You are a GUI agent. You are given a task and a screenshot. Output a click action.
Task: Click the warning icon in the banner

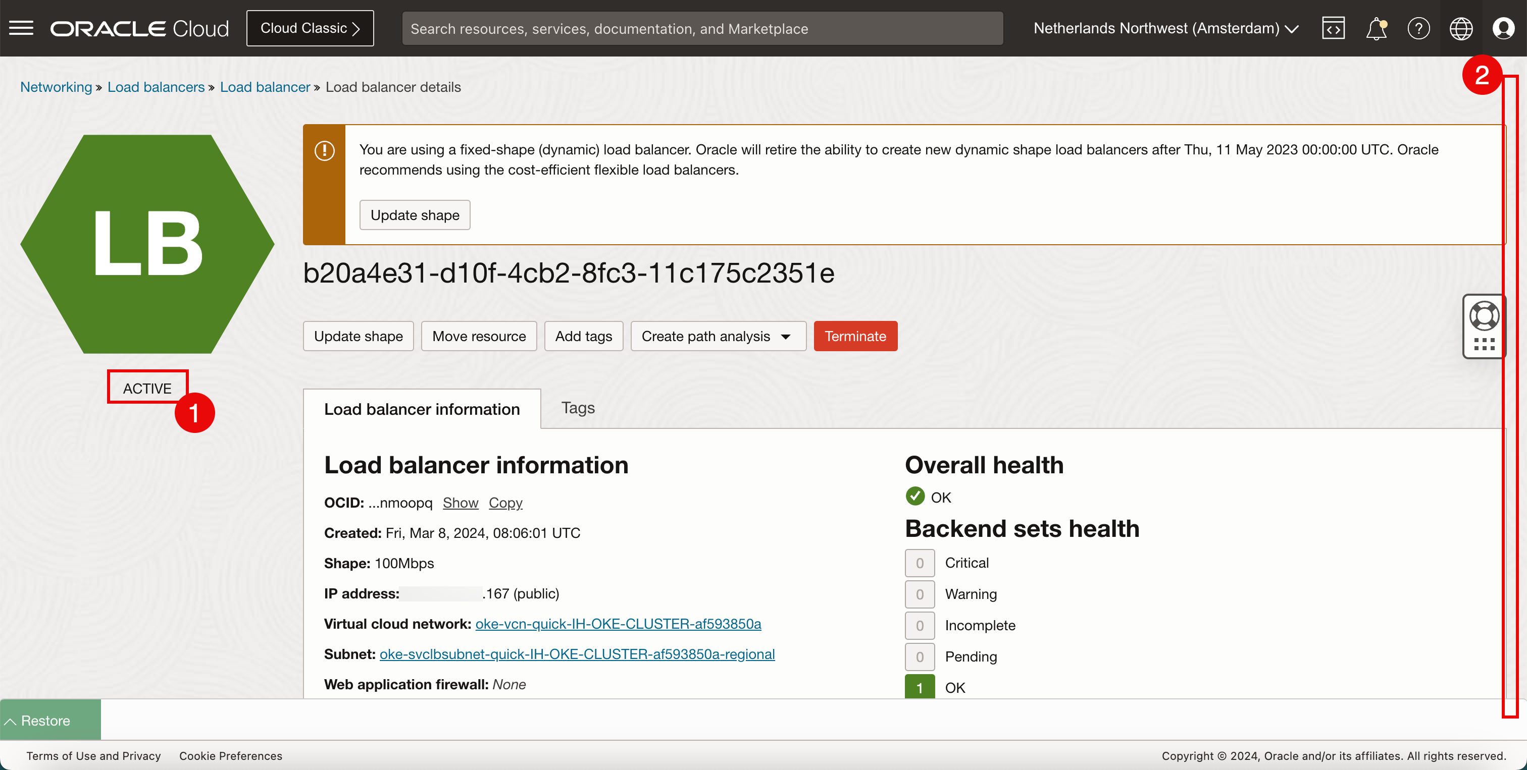pyautogui.click(x=324, y=150)
